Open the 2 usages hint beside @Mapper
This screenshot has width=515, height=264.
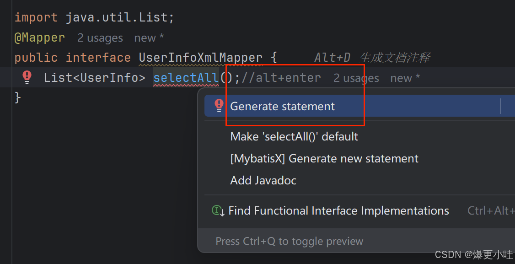point(100,38)
